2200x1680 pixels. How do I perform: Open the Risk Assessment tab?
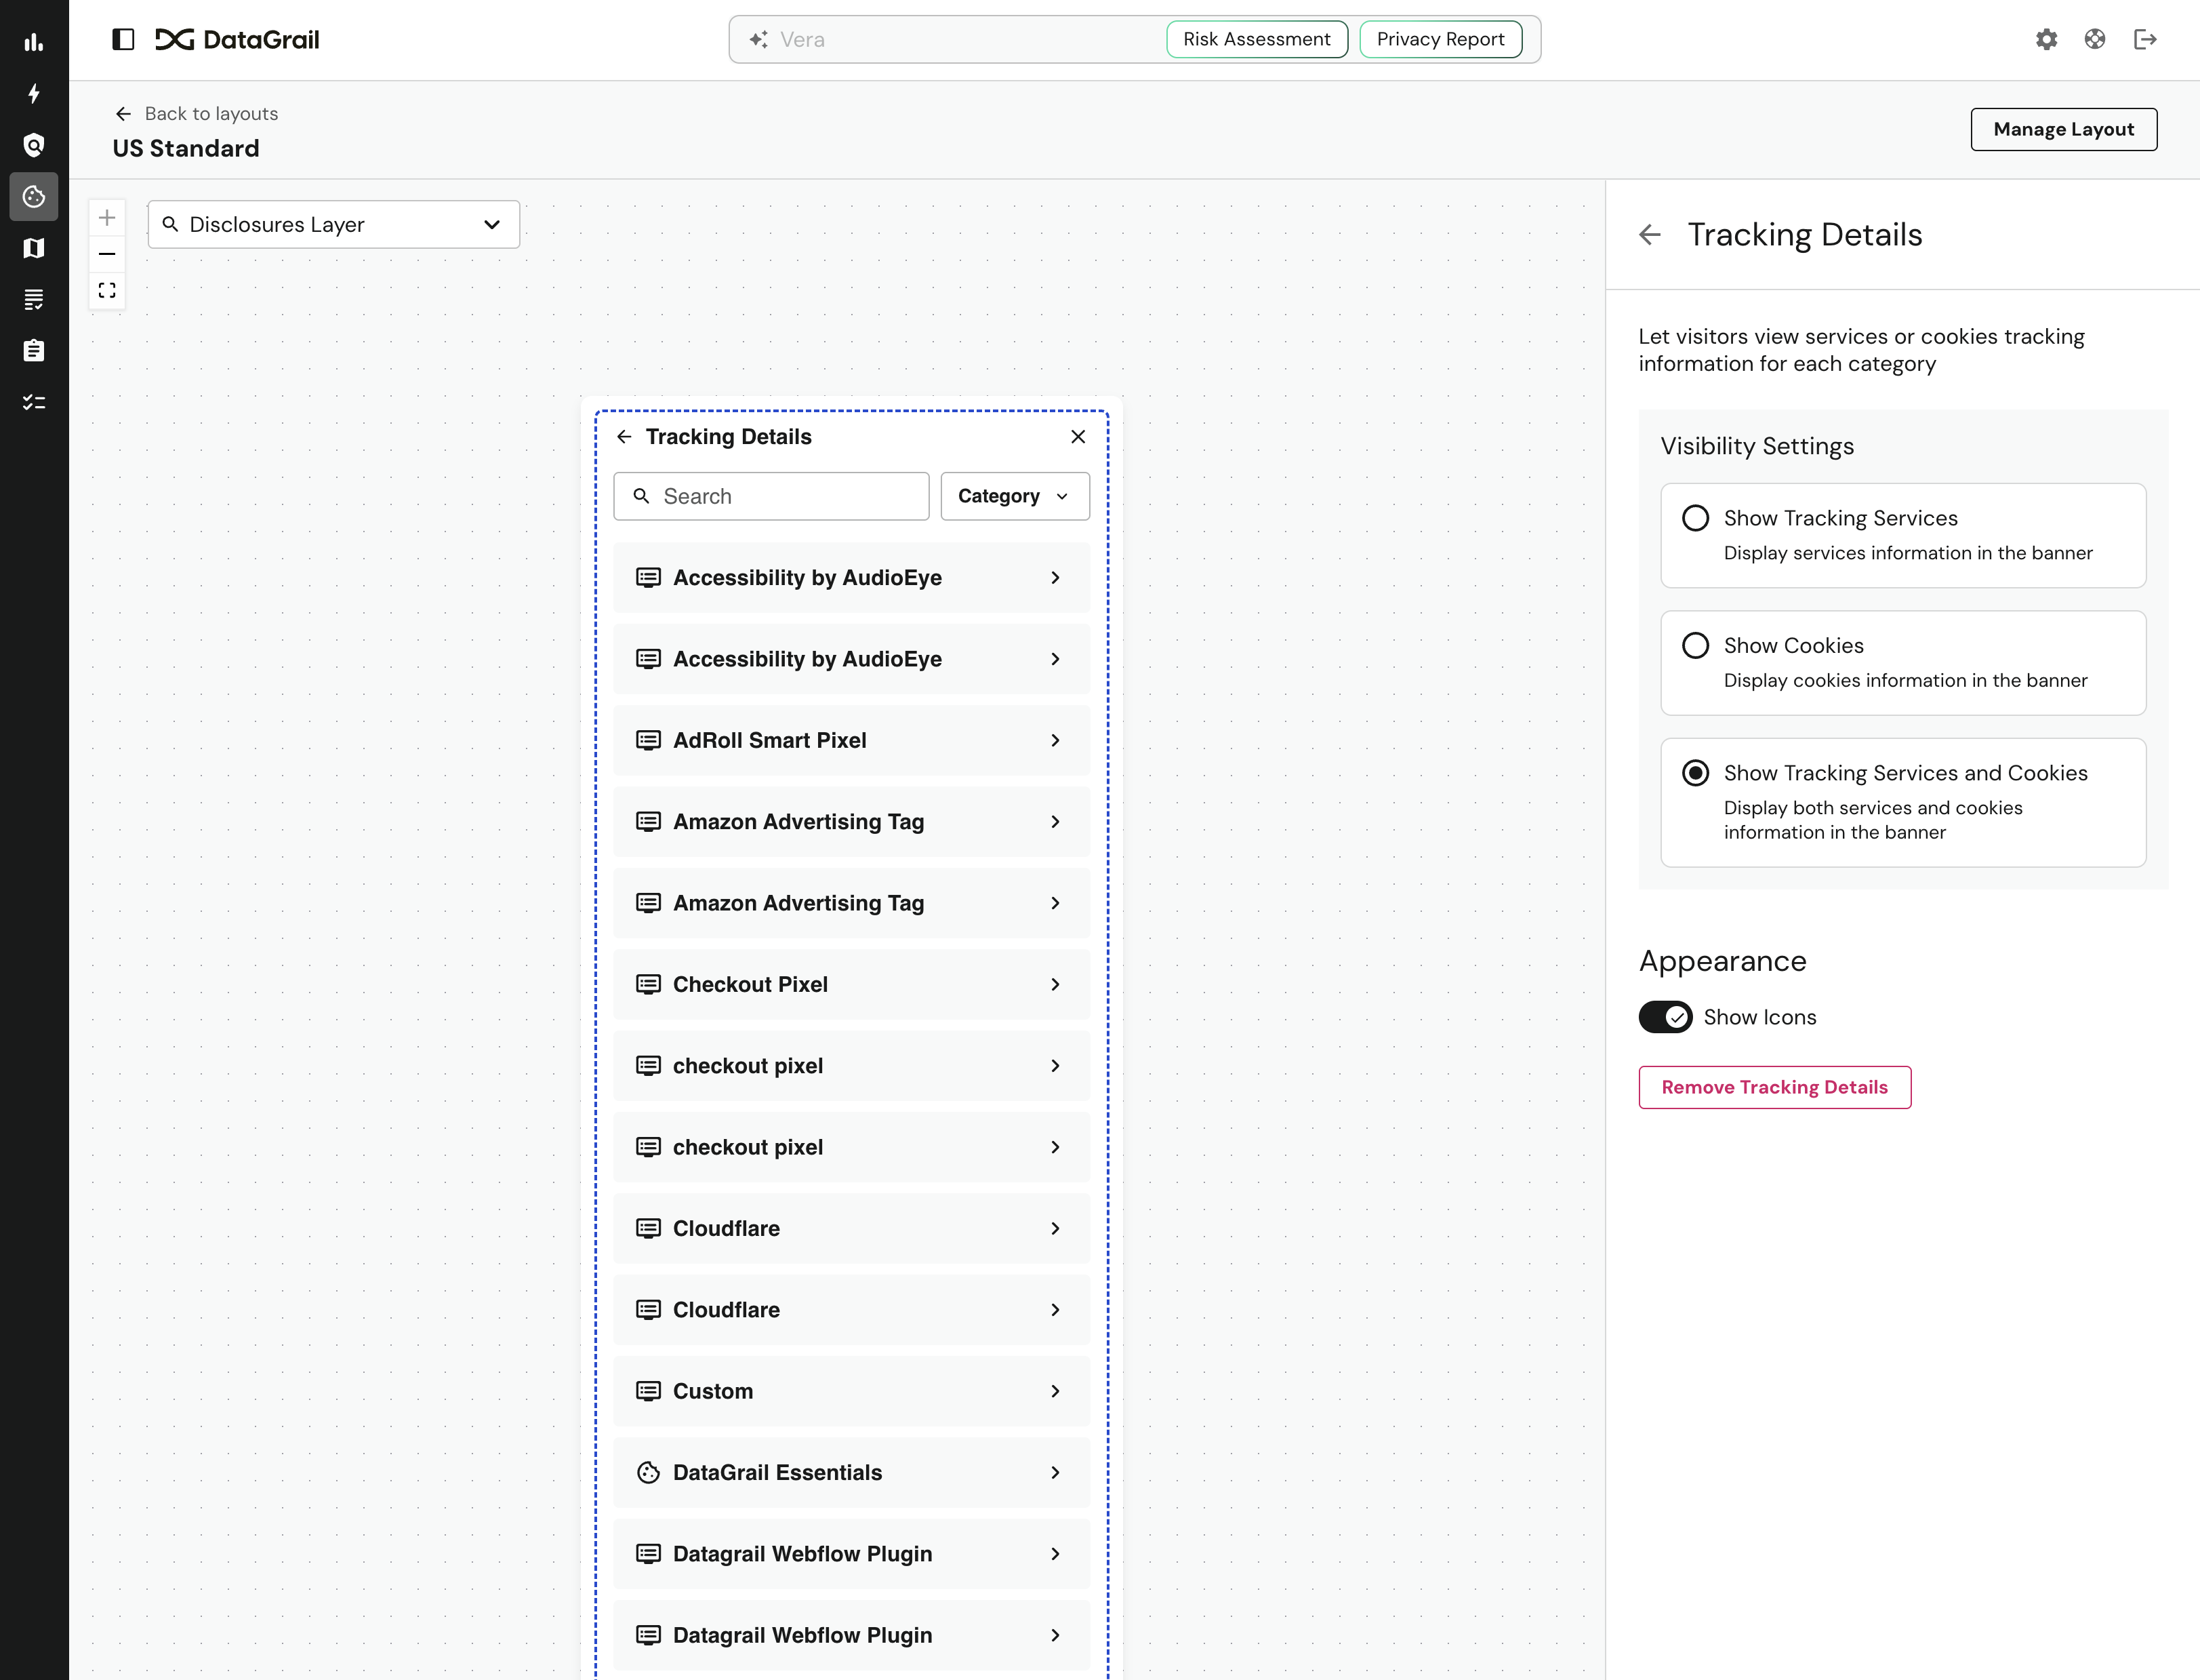click(1257, 39)
